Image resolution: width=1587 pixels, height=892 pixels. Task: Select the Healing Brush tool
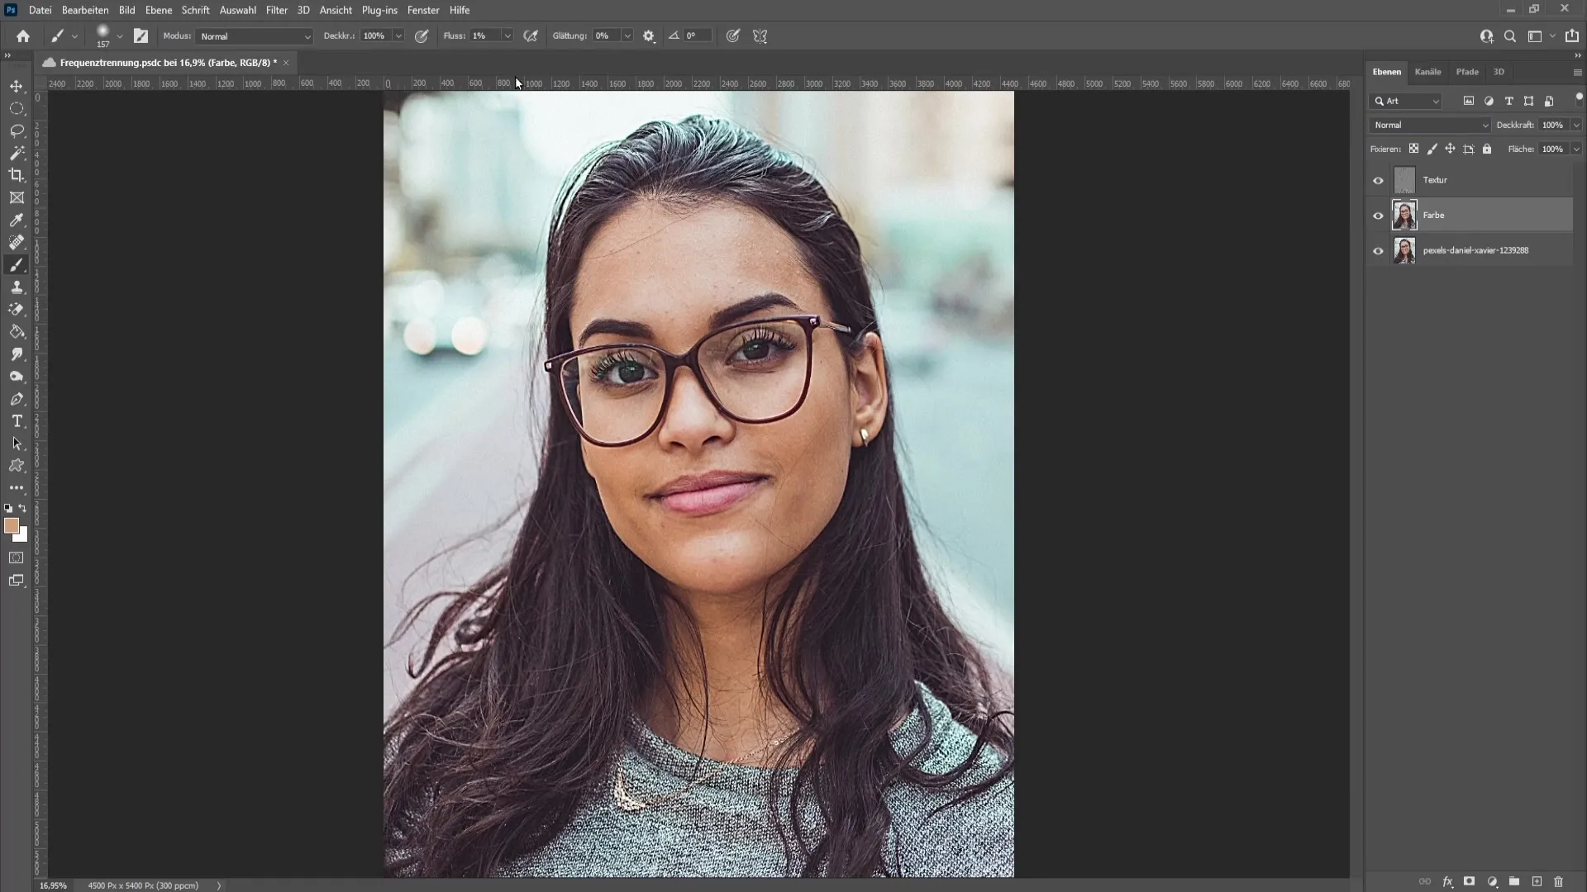coord(17,242)
